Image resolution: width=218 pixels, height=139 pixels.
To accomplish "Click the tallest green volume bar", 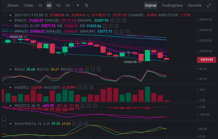I will coord(147,94).
